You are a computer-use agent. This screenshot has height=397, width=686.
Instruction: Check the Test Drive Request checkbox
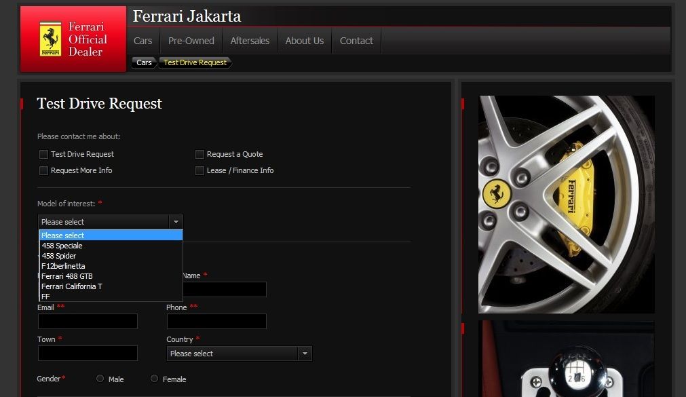(43, 155)
